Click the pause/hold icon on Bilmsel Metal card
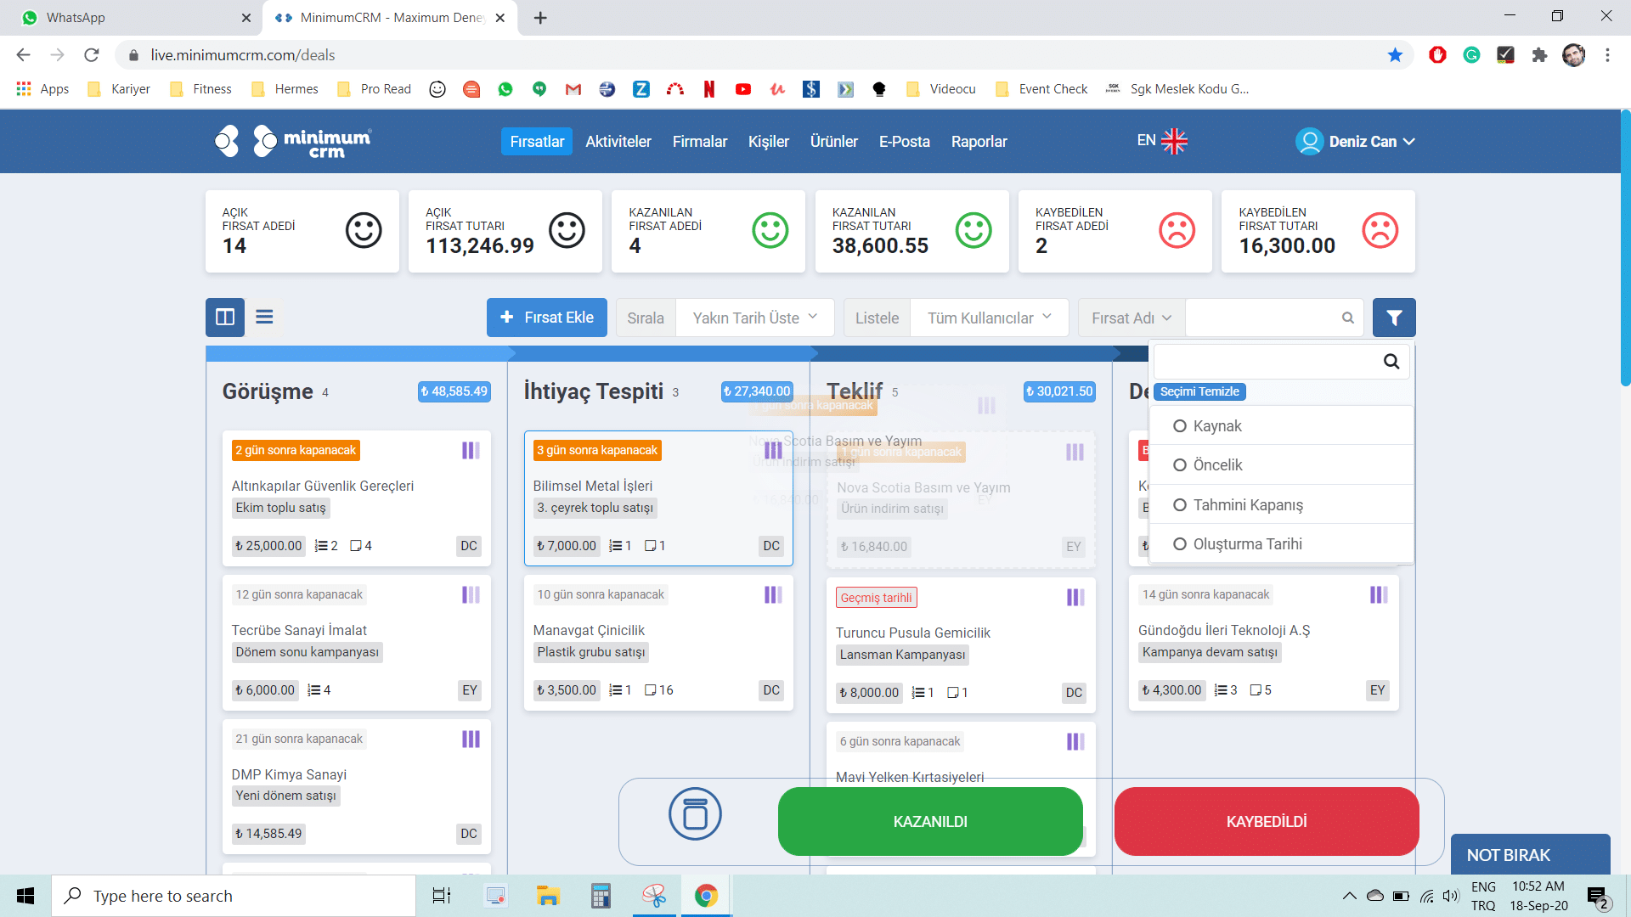 tap(774, 449)
